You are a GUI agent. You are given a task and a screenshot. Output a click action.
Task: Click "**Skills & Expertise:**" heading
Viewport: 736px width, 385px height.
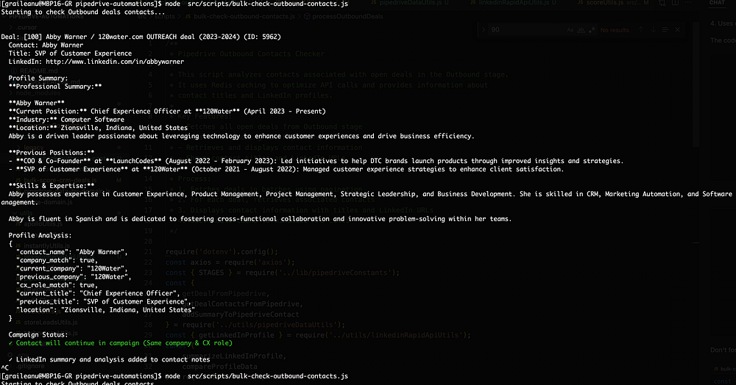tap(52, 186)
